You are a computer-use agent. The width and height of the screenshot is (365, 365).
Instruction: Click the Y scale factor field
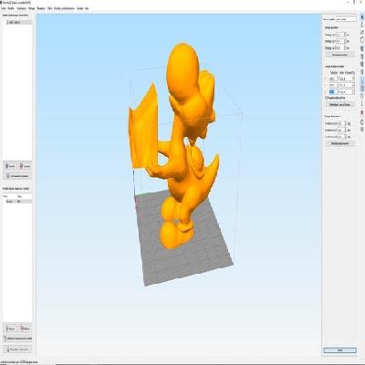tap(333, 85)
